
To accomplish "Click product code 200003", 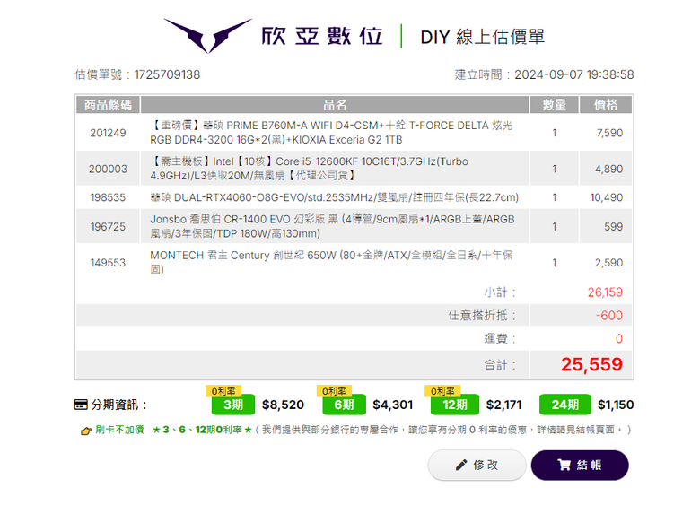I will click(x=108, y=169).
